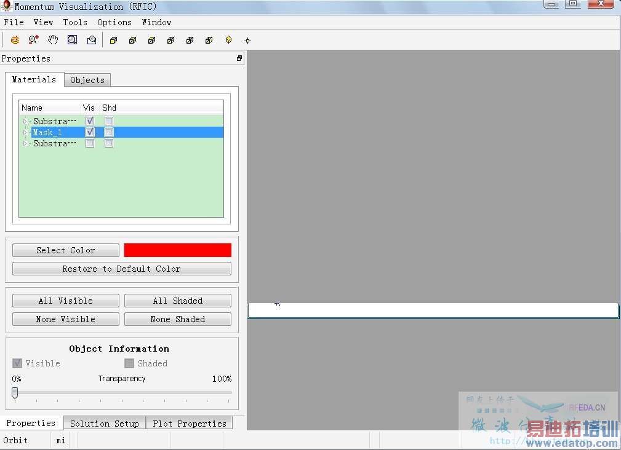Viewport: 621px width, 450px height.
Task: Click the white layer strip in 3D viewport
Action: [433, 310]
